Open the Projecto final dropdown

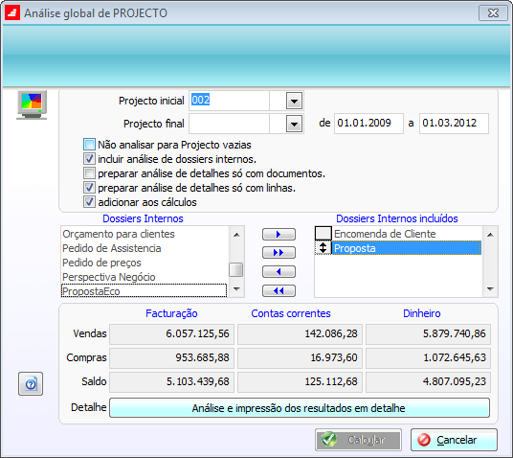pyautogui.click(x=294, y=124)
